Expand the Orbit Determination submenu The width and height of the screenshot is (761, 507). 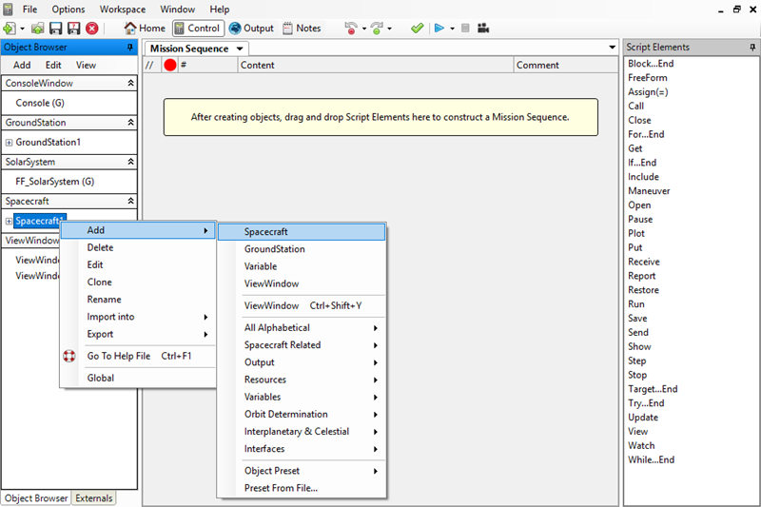(302, 415)
